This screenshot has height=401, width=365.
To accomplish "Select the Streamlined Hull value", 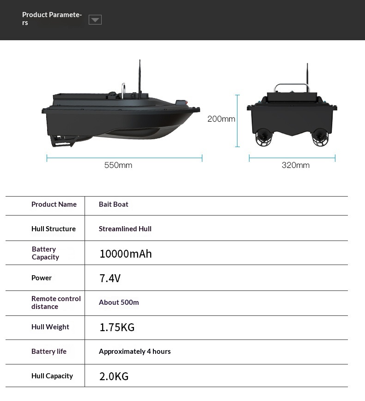I will pos(125,229).
